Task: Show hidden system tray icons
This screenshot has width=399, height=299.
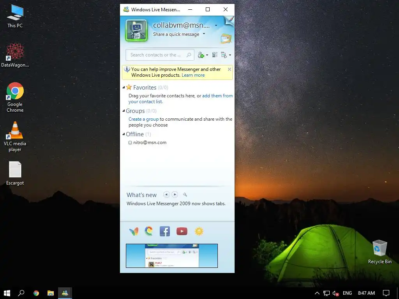Action: tap(317, 293)
